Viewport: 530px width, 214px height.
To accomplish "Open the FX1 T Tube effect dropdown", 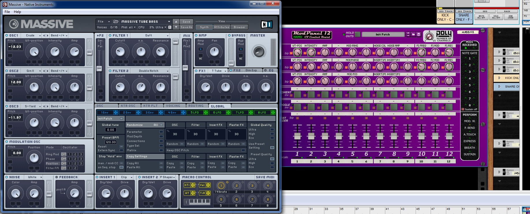I will coord(219,71).
